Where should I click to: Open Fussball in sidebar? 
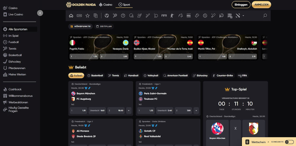13,42
